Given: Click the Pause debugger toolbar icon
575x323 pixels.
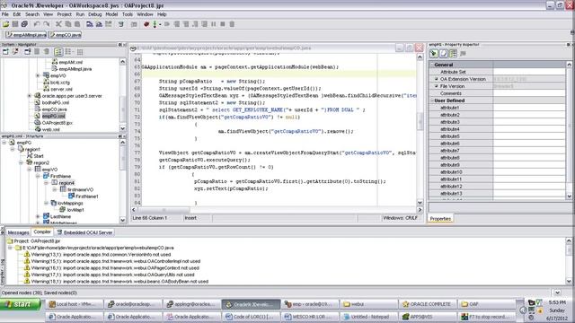Looking at the screenshot, I should pos(214,24).
